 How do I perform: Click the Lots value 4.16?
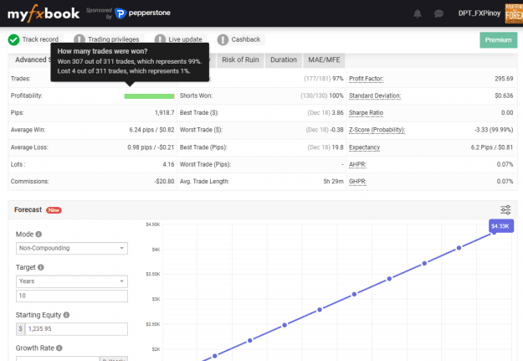(x=168, y=164)
